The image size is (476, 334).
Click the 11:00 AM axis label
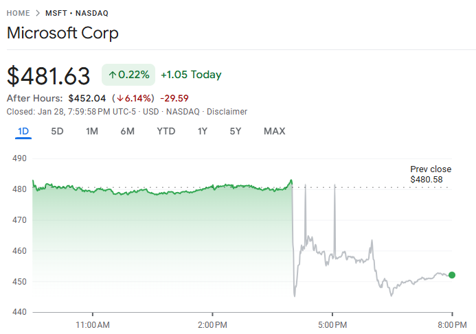point(92,324)
